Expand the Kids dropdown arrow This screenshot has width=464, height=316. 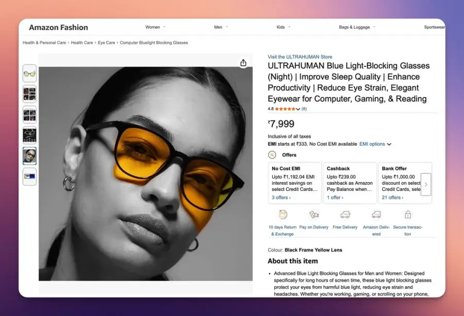289,27
